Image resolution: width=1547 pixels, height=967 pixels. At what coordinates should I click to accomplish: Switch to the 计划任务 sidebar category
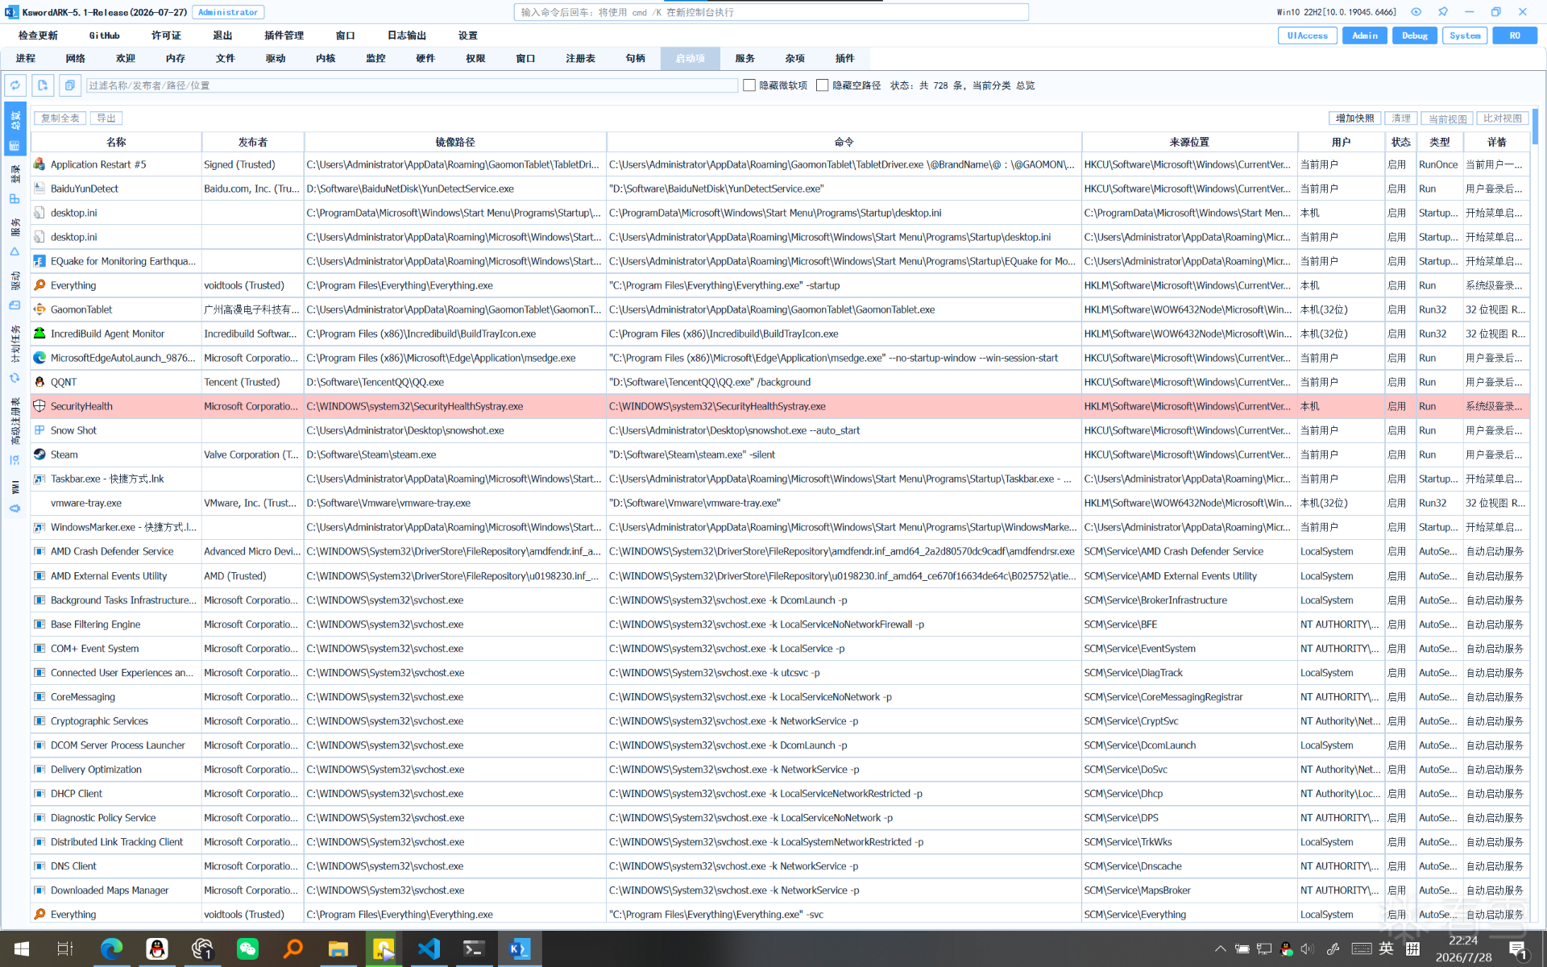[x=15, y=353]
